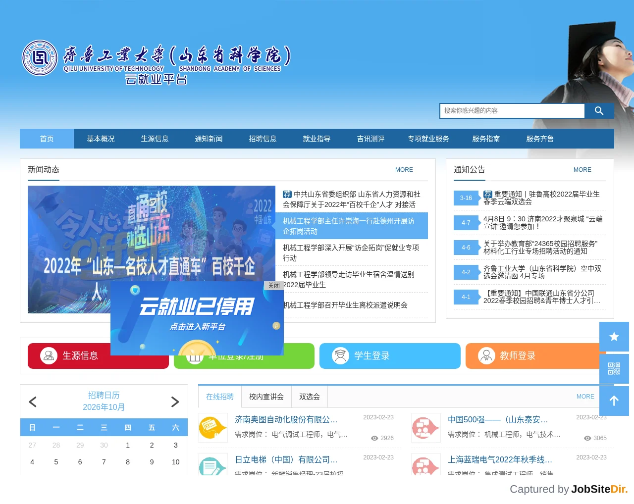The width and height of the screenshot is (634, 504).
Task: Open the 专项就业服务 navigation menu
Action: point(428,139)
